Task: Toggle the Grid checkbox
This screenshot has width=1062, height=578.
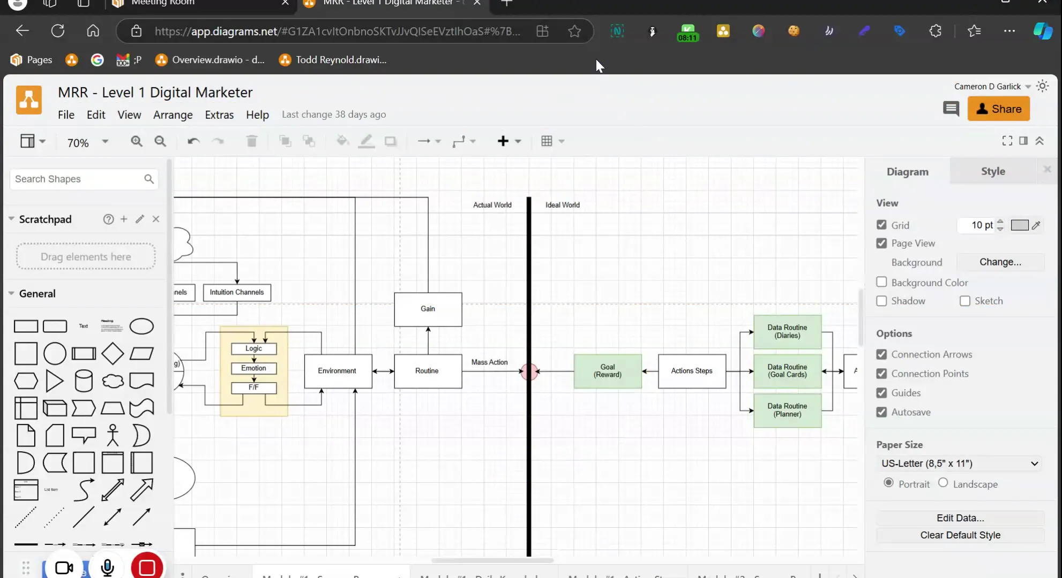Action: coord(881,225)
